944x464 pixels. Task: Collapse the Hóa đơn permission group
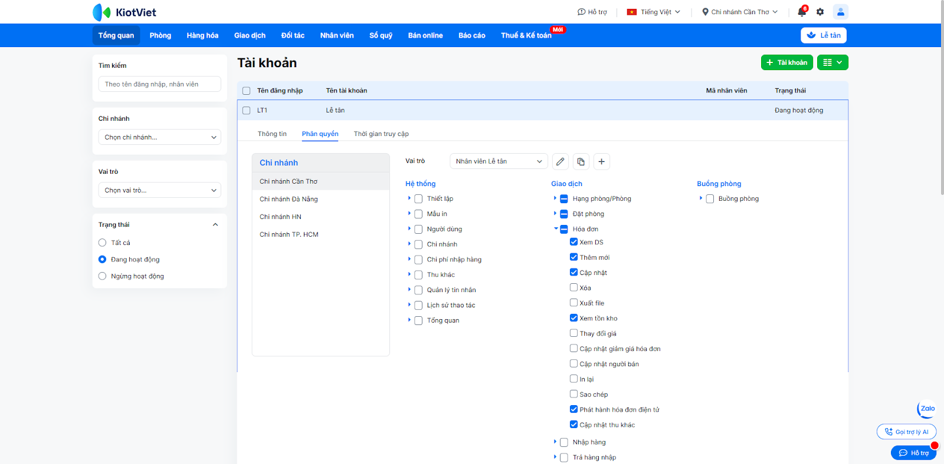click(x=556, y=229)
